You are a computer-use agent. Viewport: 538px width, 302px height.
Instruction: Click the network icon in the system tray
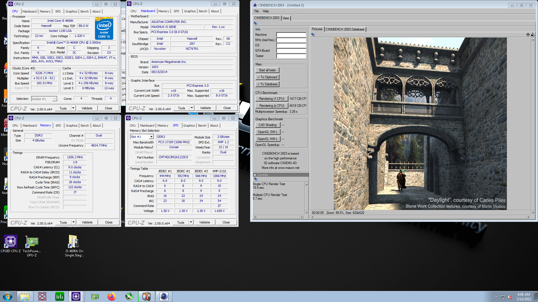[503, 297]
